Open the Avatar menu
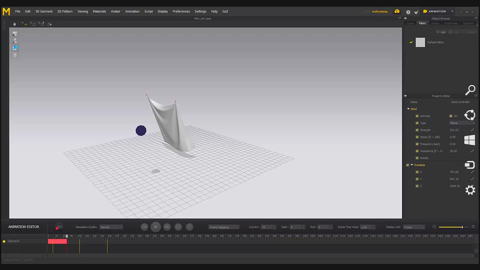The image size is (480, 270). click(115, 12)
